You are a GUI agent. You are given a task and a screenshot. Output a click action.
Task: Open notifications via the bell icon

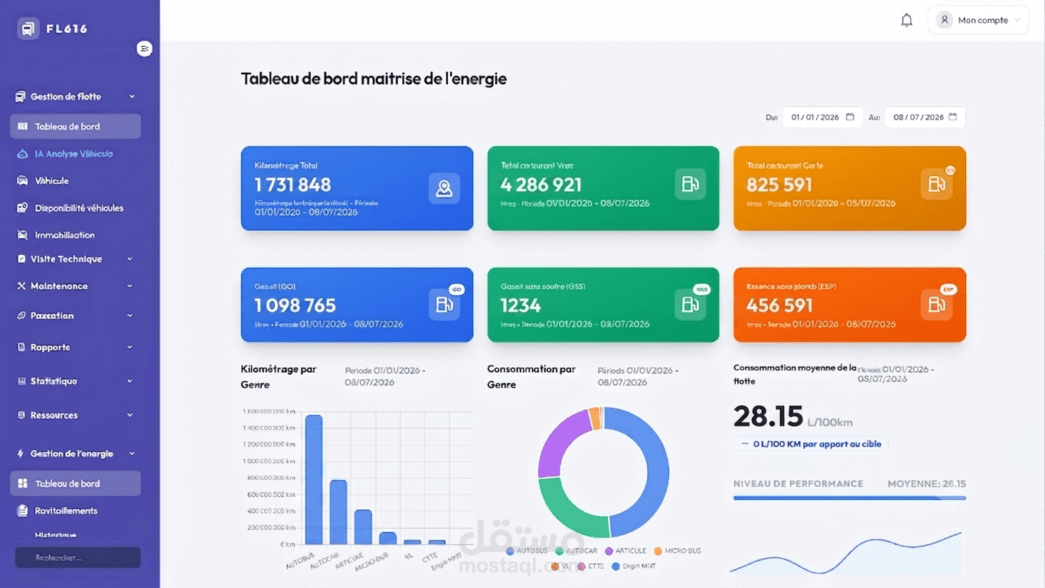(906, 21)
